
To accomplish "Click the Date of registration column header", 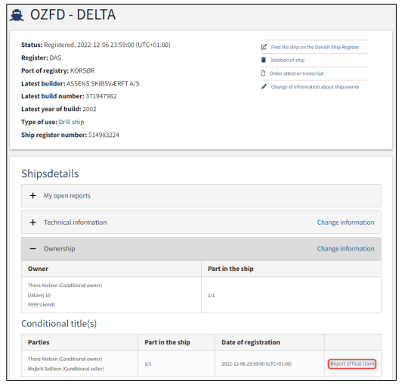I will pyautogui.click(x=251, y=342).
